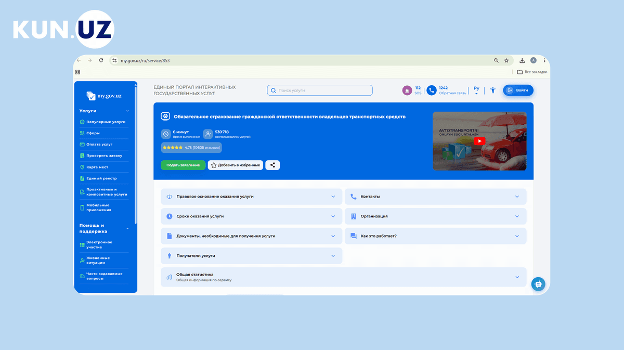Expand Сроки оказания услуги

pyautogui.click(x=252, y=216)
